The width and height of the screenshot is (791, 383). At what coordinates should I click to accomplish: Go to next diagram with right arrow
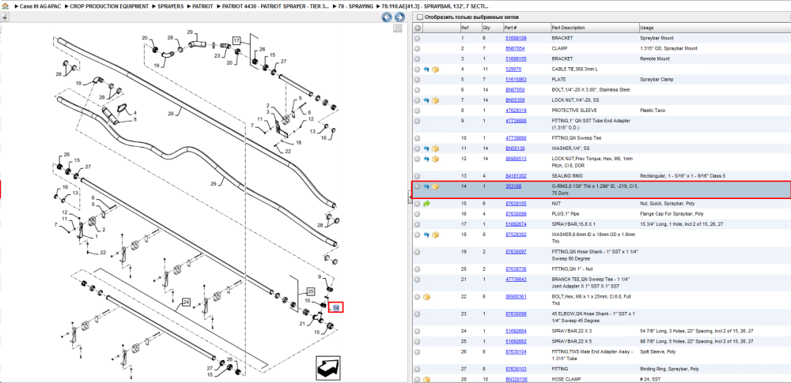pyautogui.click(x=399, y=17)
